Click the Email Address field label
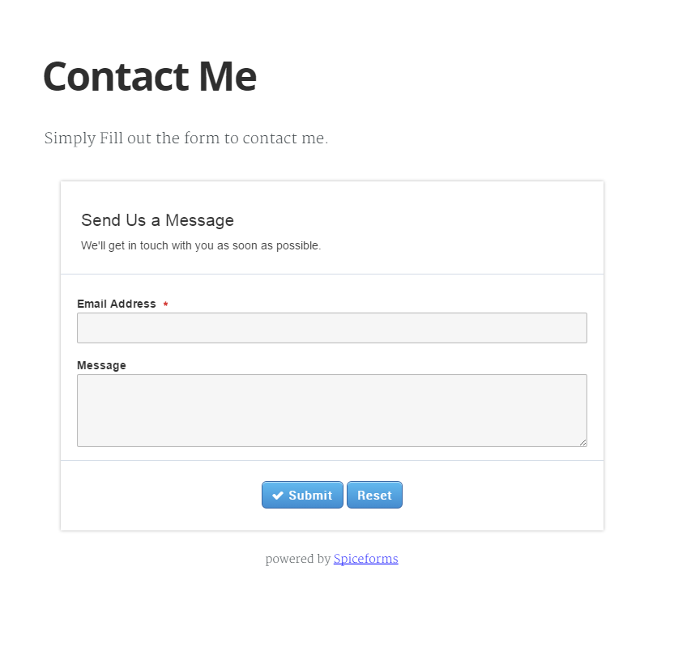 [117, 304]
